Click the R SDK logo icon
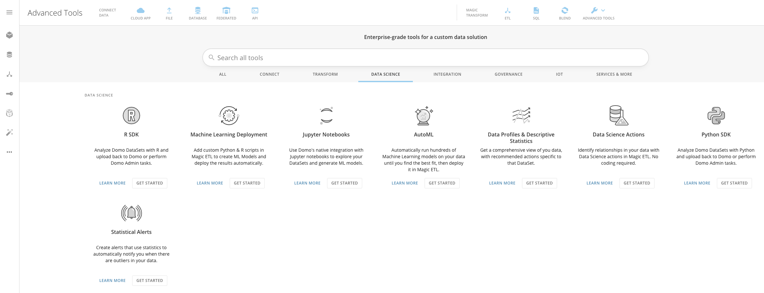 [131, 115]
